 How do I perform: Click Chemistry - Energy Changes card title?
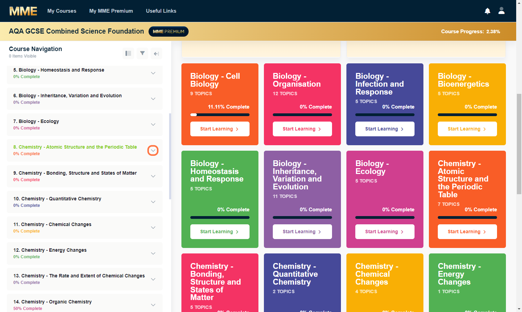click(x=459, y=274)
